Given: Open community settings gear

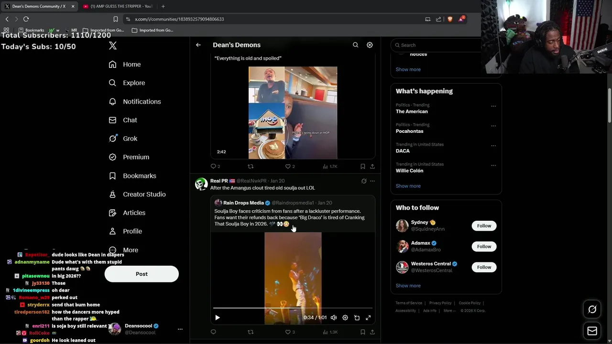Looking at the screenshot, I should point(370,45).
